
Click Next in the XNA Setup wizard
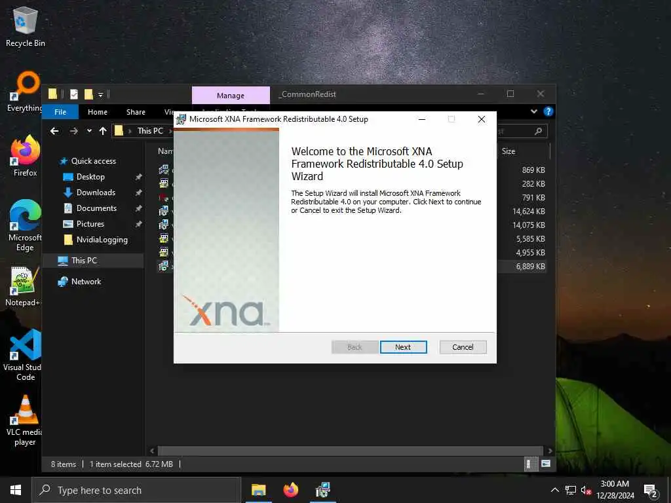[403, 347]
